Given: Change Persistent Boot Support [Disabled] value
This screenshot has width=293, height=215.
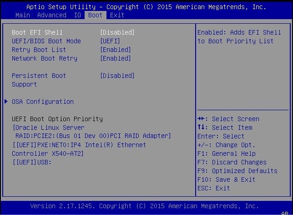Looking at the screenshot, I should (117, 76).
